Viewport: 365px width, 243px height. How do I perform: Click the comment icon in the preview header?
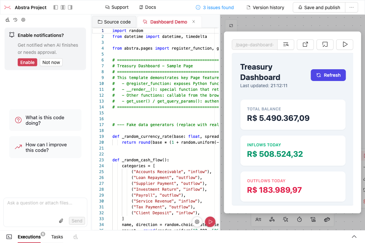point(325,44)
